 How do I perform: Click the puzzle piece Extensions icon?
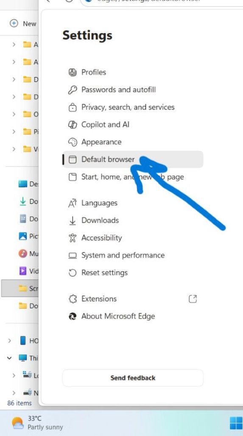(73, 299)
